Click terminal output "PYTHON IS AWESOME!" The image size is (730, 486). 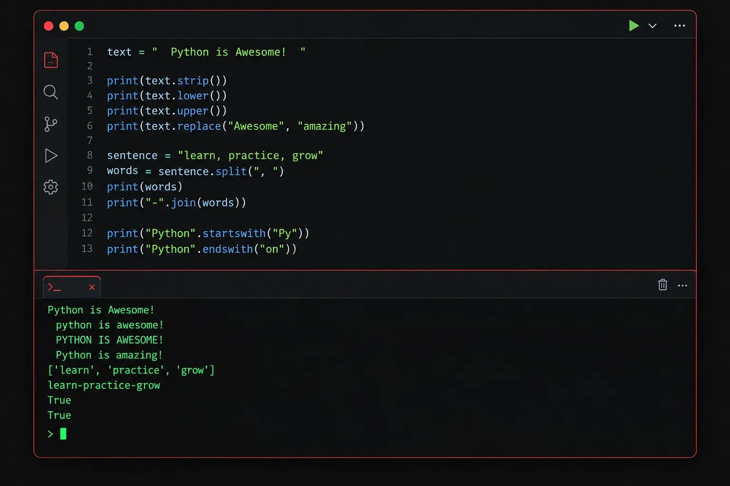(x=109, y=340)
